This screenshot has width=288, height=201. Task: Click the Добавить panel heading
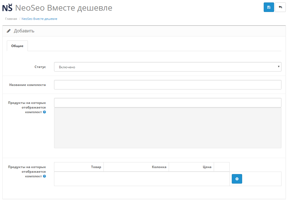(x=24, y=31)
